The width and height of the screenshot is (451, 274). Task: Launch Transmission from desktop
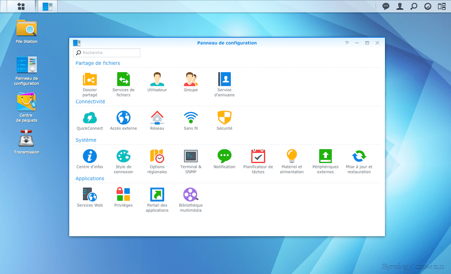coord(27,142)
